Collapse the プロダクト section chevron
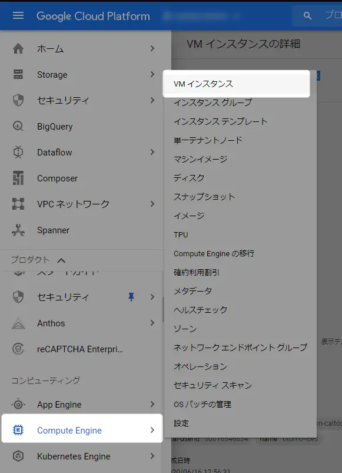Viewport: 342px width, 473px height. [61, 260]
